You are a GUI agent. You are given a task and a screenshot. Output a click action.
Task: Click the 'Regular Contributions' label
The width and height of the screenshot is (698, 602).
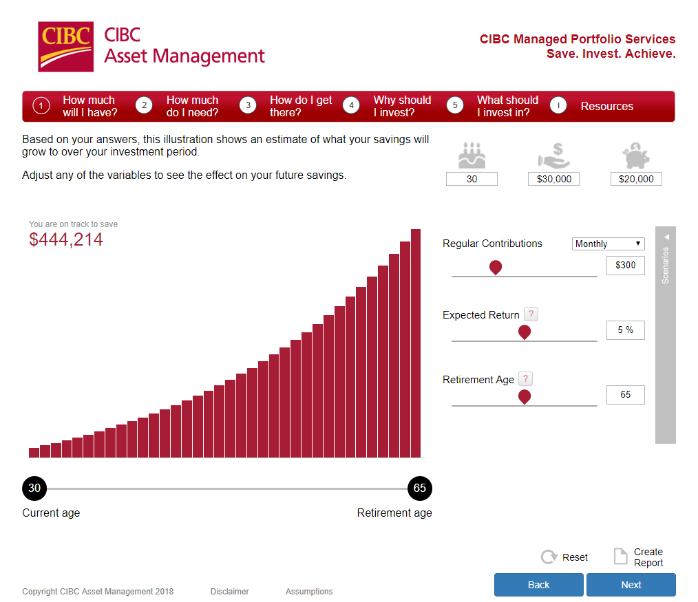click(492, 244)
